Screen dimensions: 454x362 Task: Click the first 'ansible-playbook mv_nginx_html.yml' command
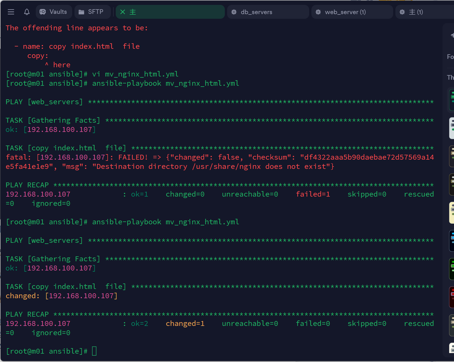(x=165, y=83)
